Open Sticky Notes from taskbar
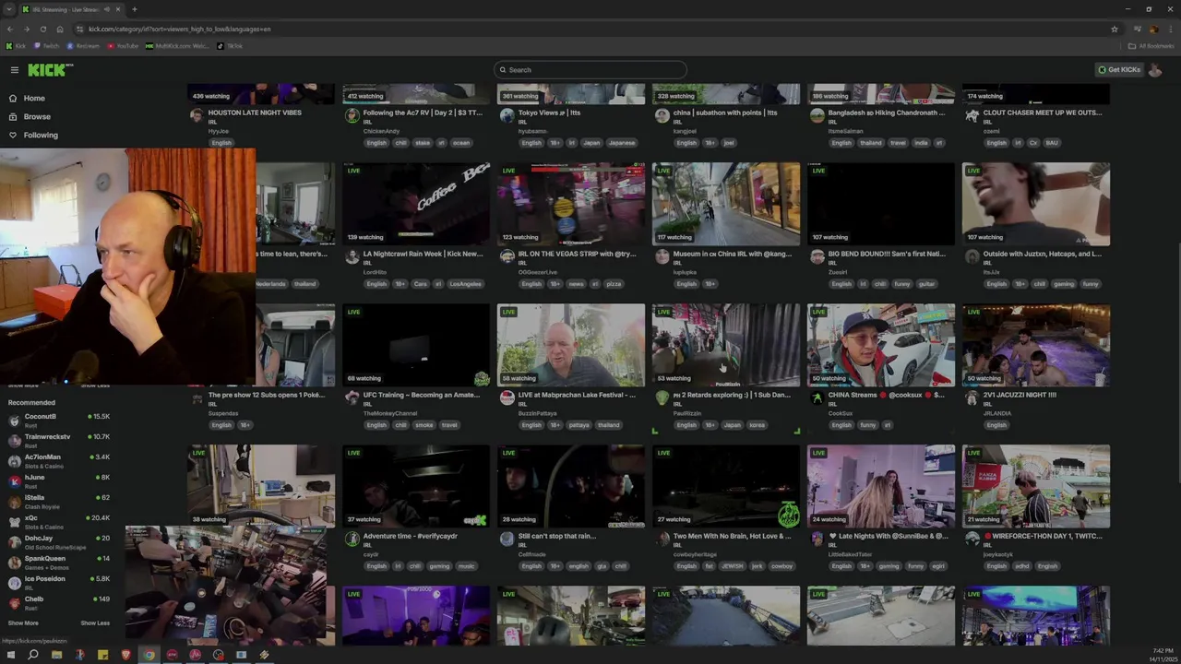This screenshot has width=1181, height=664. (102, 655)
